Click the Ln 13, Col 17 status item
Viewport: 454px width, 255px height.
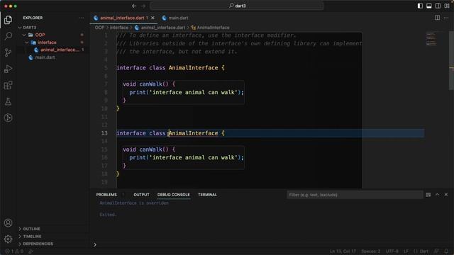(343, 251)
